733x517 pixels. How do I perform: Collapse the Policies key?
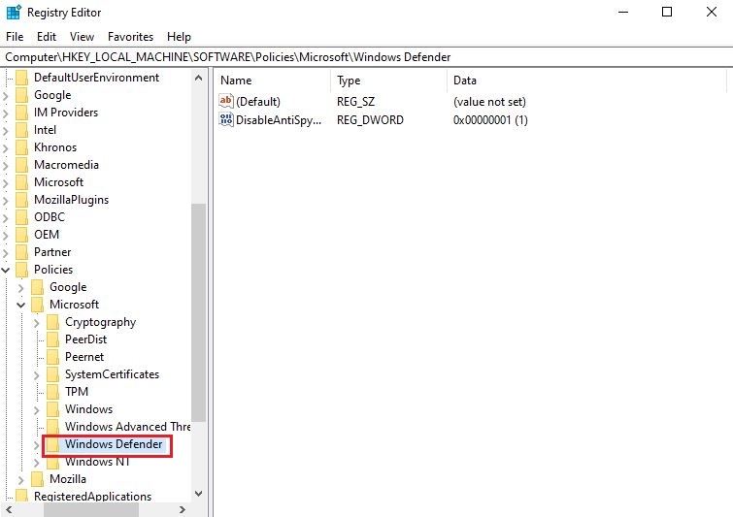click(6, 270)
